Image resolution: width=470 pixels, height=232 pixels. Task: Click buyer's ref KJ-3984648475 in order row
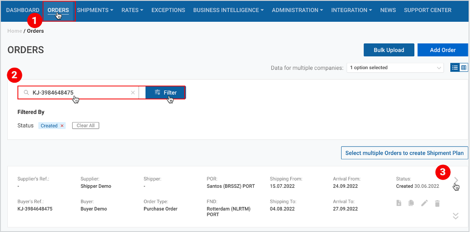(35, 209)
